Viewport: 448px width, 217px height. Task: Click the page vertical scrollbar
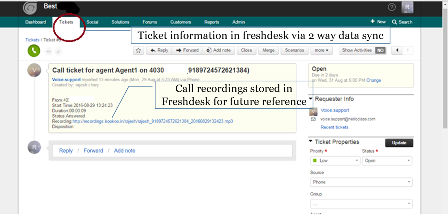point(445,69)
